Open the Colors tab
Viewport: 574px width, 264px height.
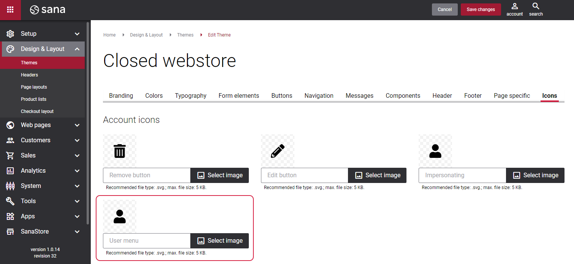tap(154, 95)
